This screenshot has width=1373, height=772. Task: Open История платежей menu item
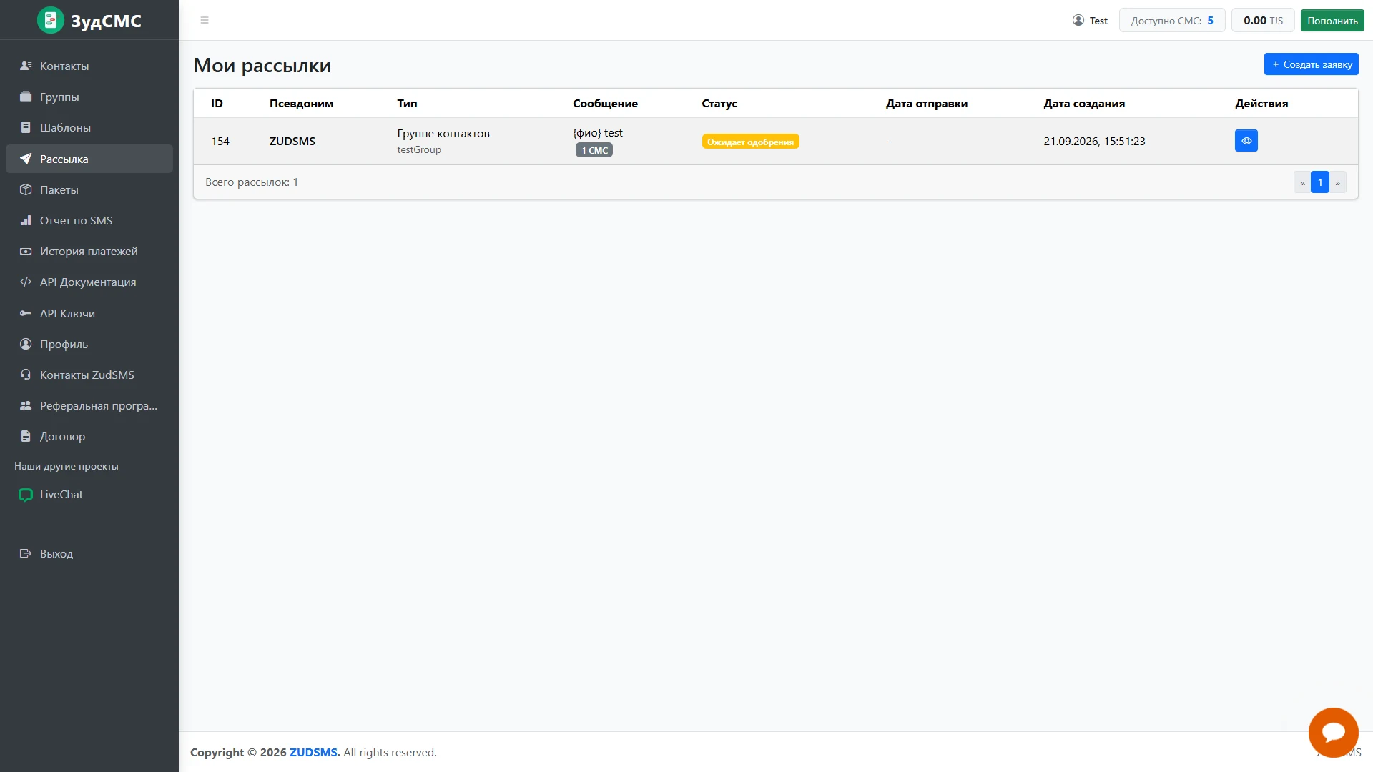(x=89, y=251)
